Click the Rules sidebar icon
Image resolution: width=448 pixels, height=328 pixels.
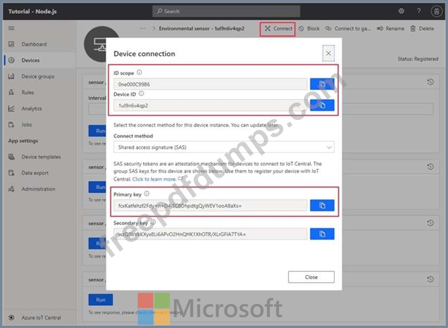coord(11,92)
